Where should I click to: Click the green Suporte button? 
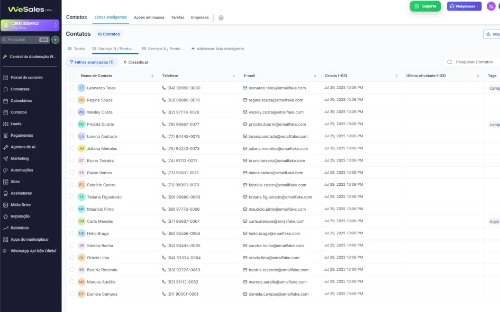425,6
